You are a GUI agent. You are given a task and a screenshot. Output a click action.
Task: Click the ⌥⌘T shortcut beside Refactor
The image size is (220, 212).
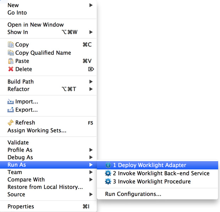coord(69,89)
